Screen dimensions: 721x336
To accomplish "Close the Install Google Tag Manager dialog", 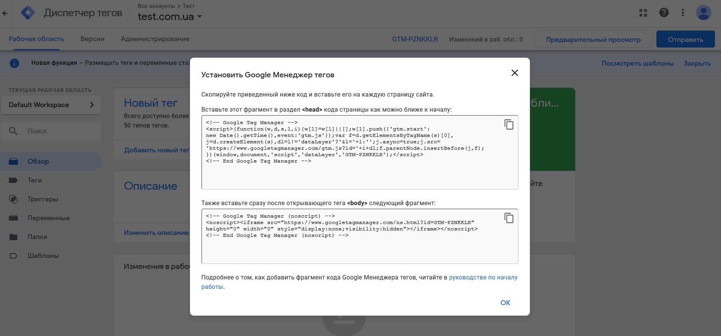I will pyautogui.click(x=514, y=73).
